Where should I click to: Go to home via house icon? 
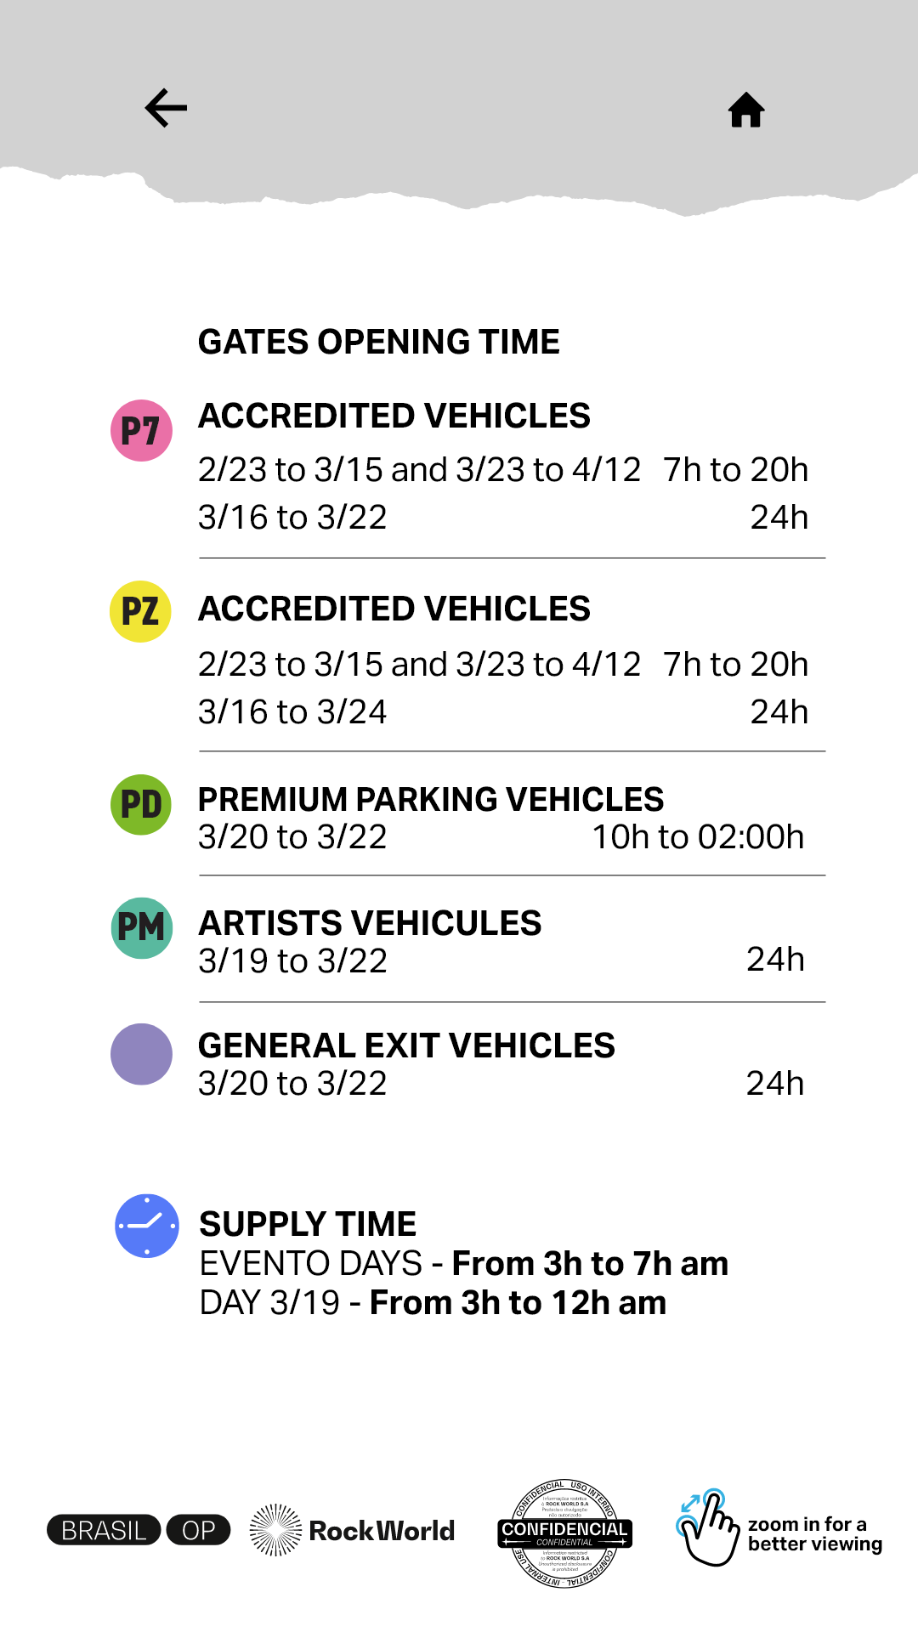tap(746, 110)
